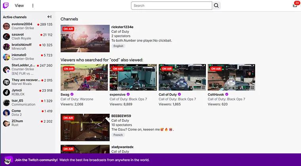Open ColtHavok channel name link
The width and height of the screenshot is (301, 166).
point(216,94)
